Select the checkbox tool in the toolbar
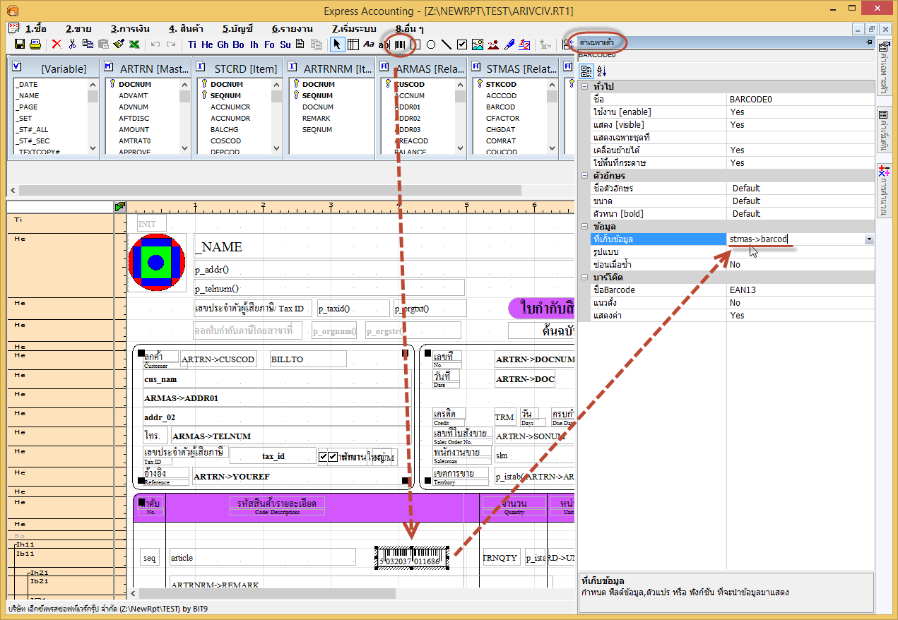This screenshot has width=898, height=620. point(461,44)
